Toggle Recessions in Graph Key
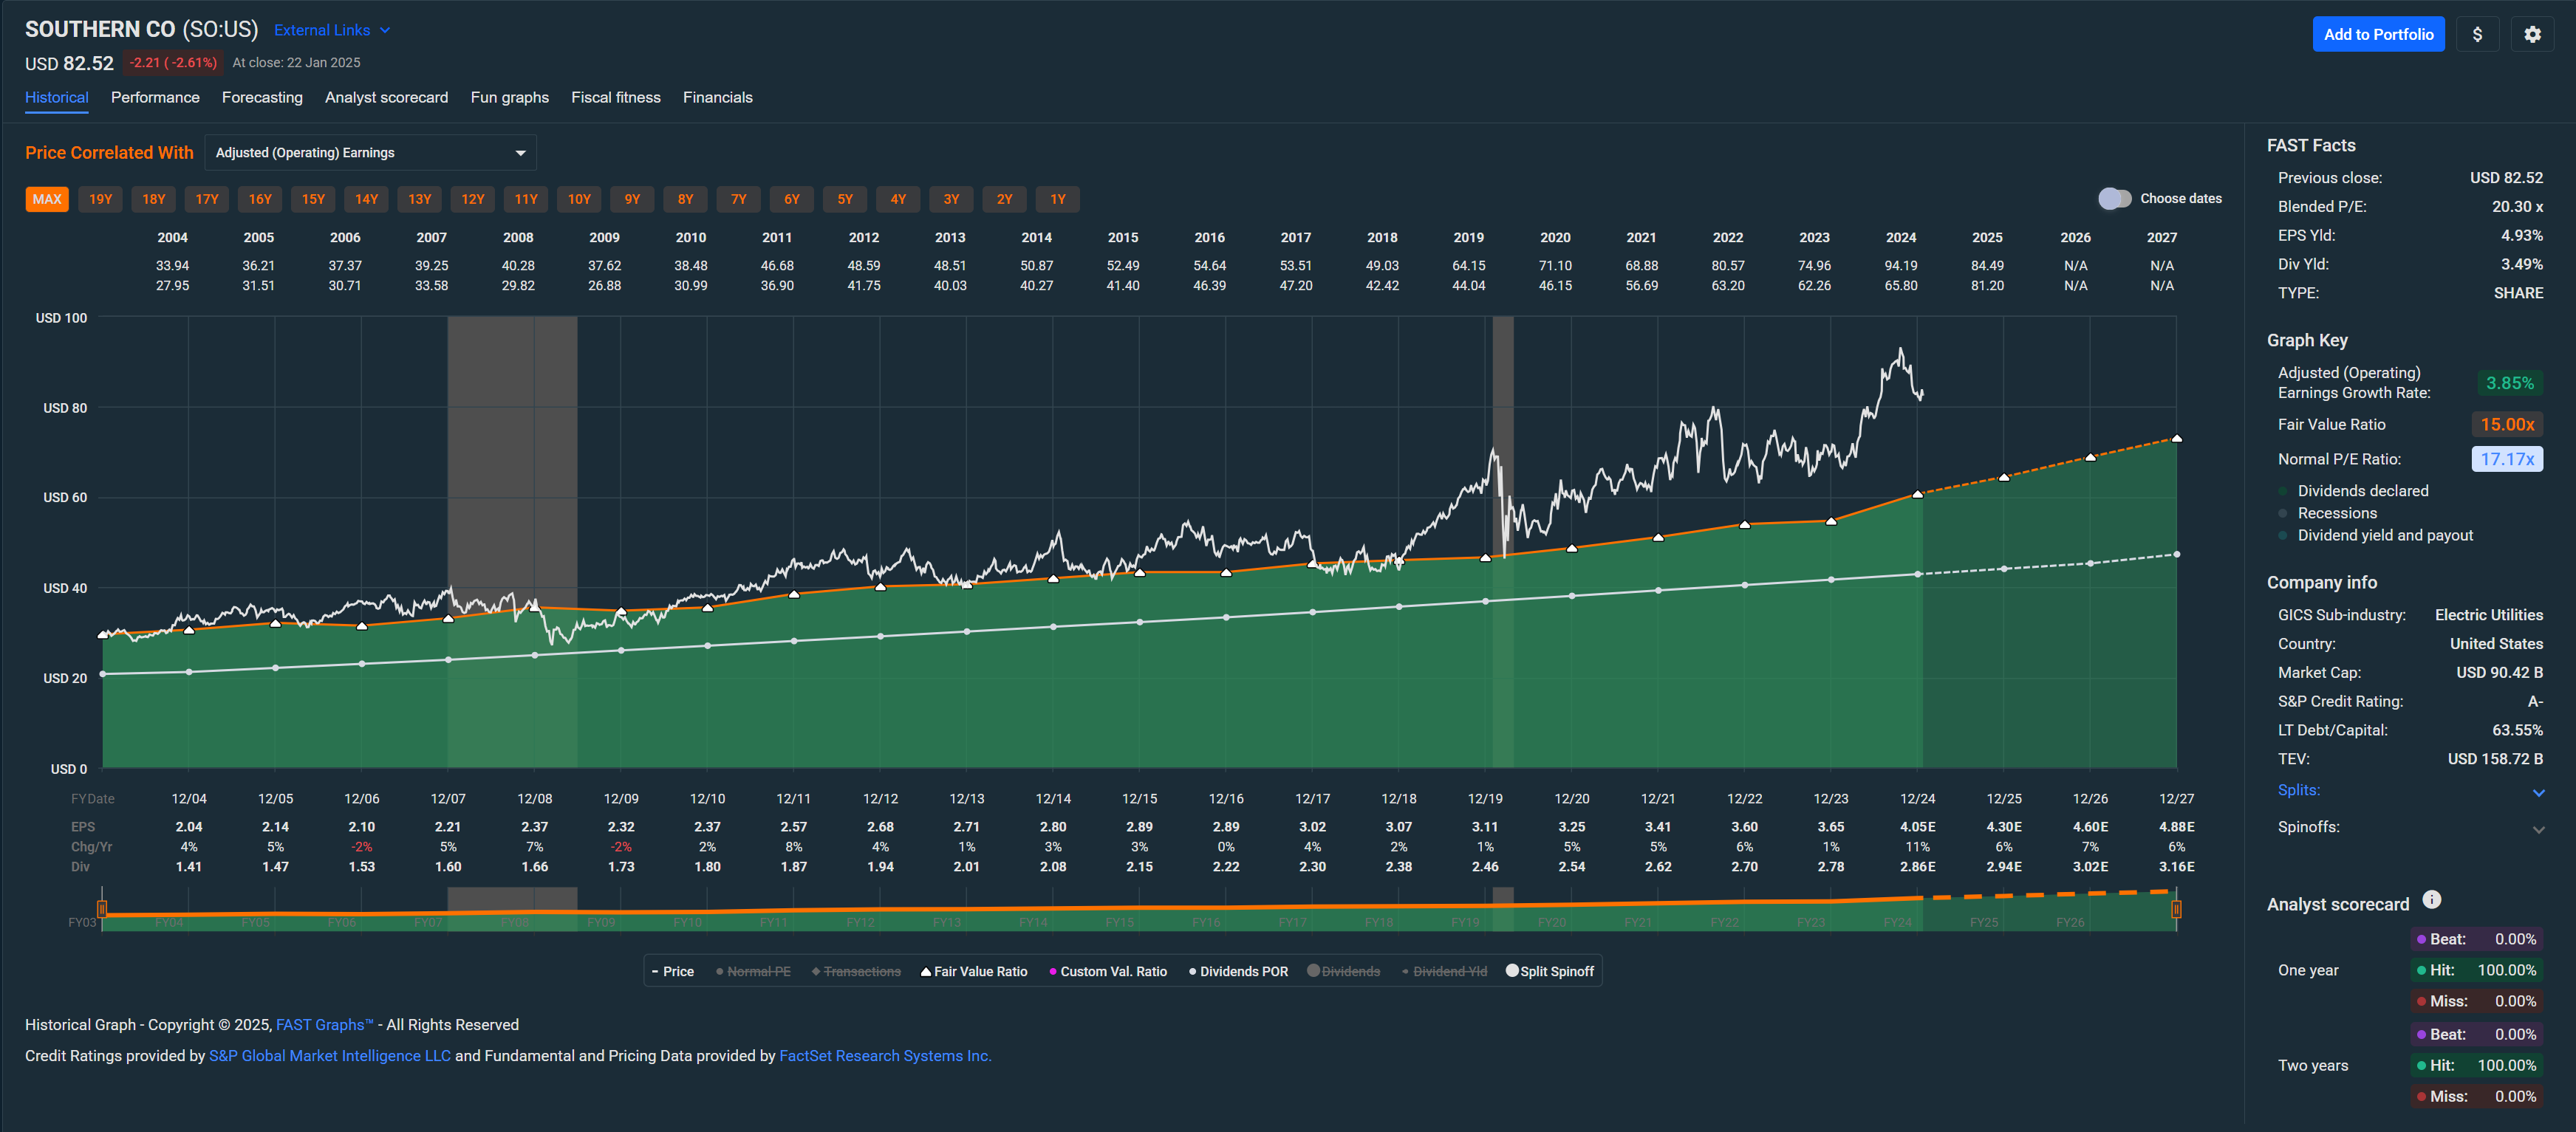2576x1132 pixels. click(x=2326, y=513)
